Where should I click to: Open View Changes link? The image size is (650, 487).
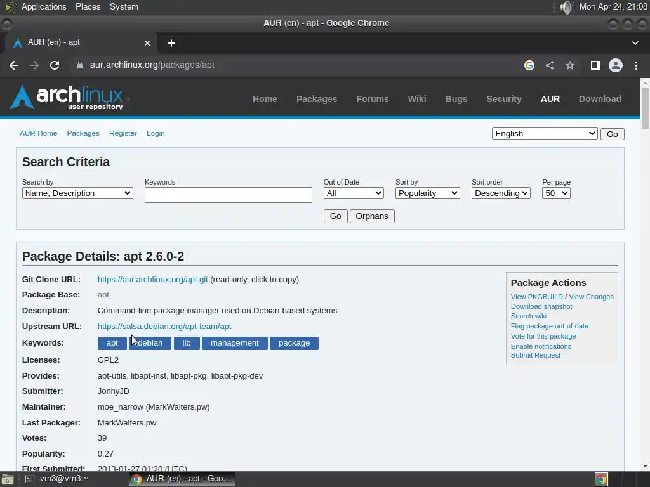(591, 297)
